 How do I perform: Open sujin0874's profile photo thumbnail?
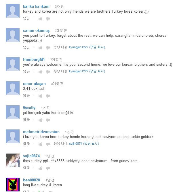click(13, 160)
